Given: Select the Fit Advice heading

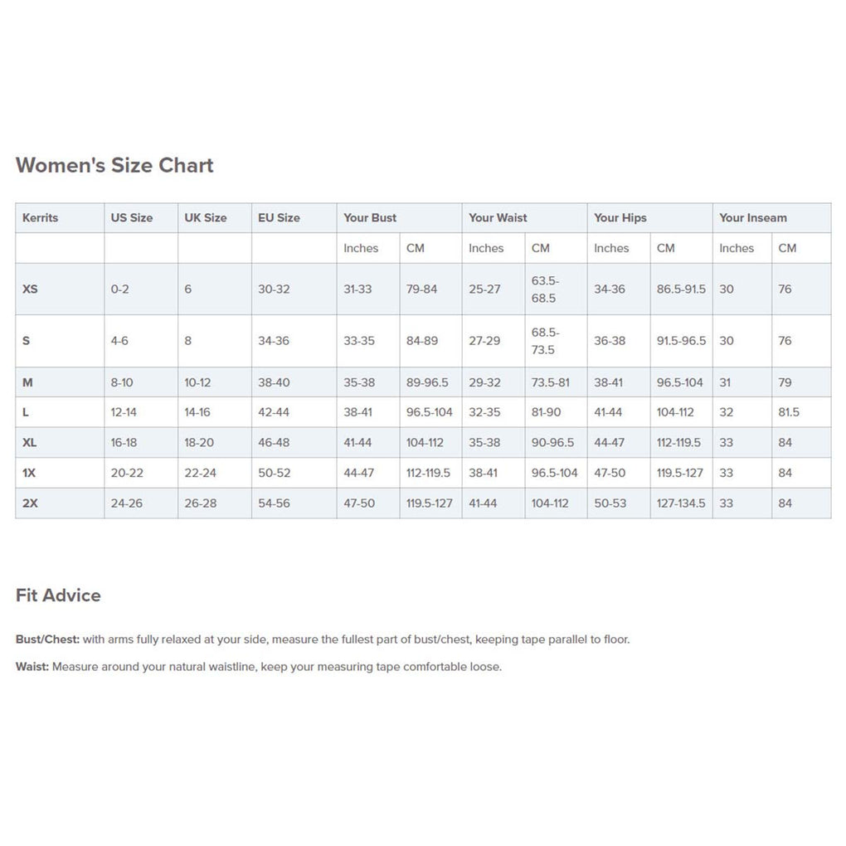Looking at the screenshot, I should (x=58, y=596).
